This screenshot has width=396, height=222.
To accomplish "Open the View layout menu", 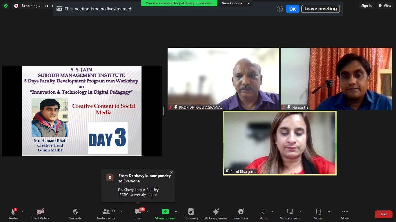I will (385, 6).
